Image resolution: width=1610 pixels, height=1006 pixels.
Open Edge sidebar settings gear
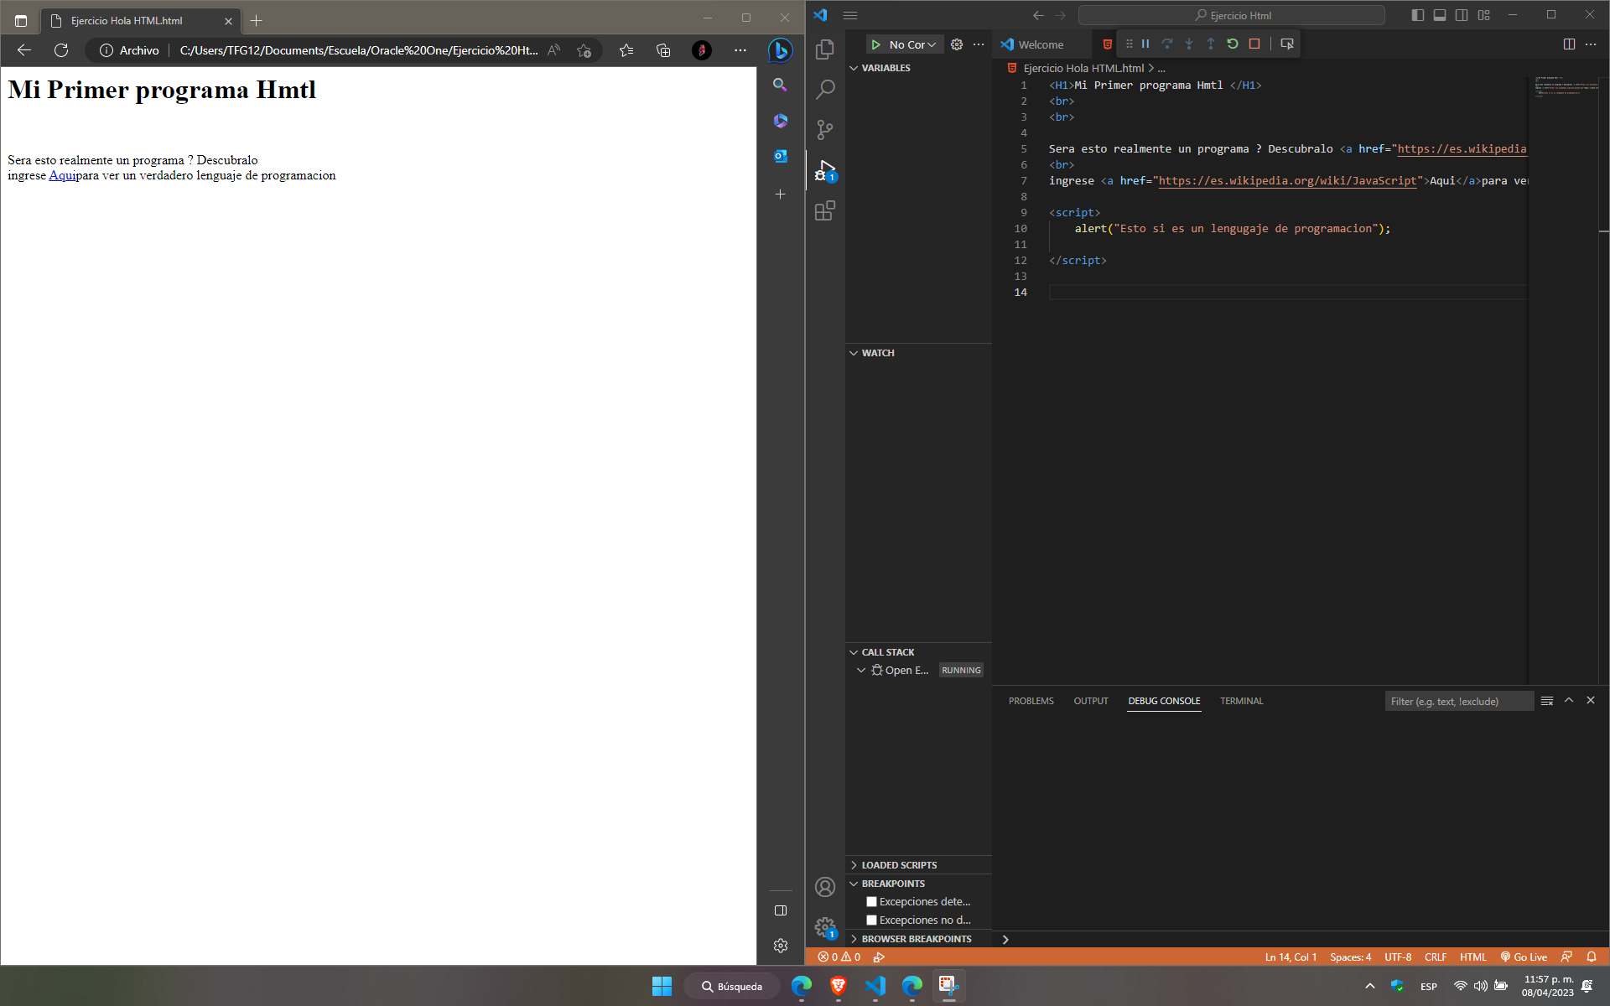(781, 946)
